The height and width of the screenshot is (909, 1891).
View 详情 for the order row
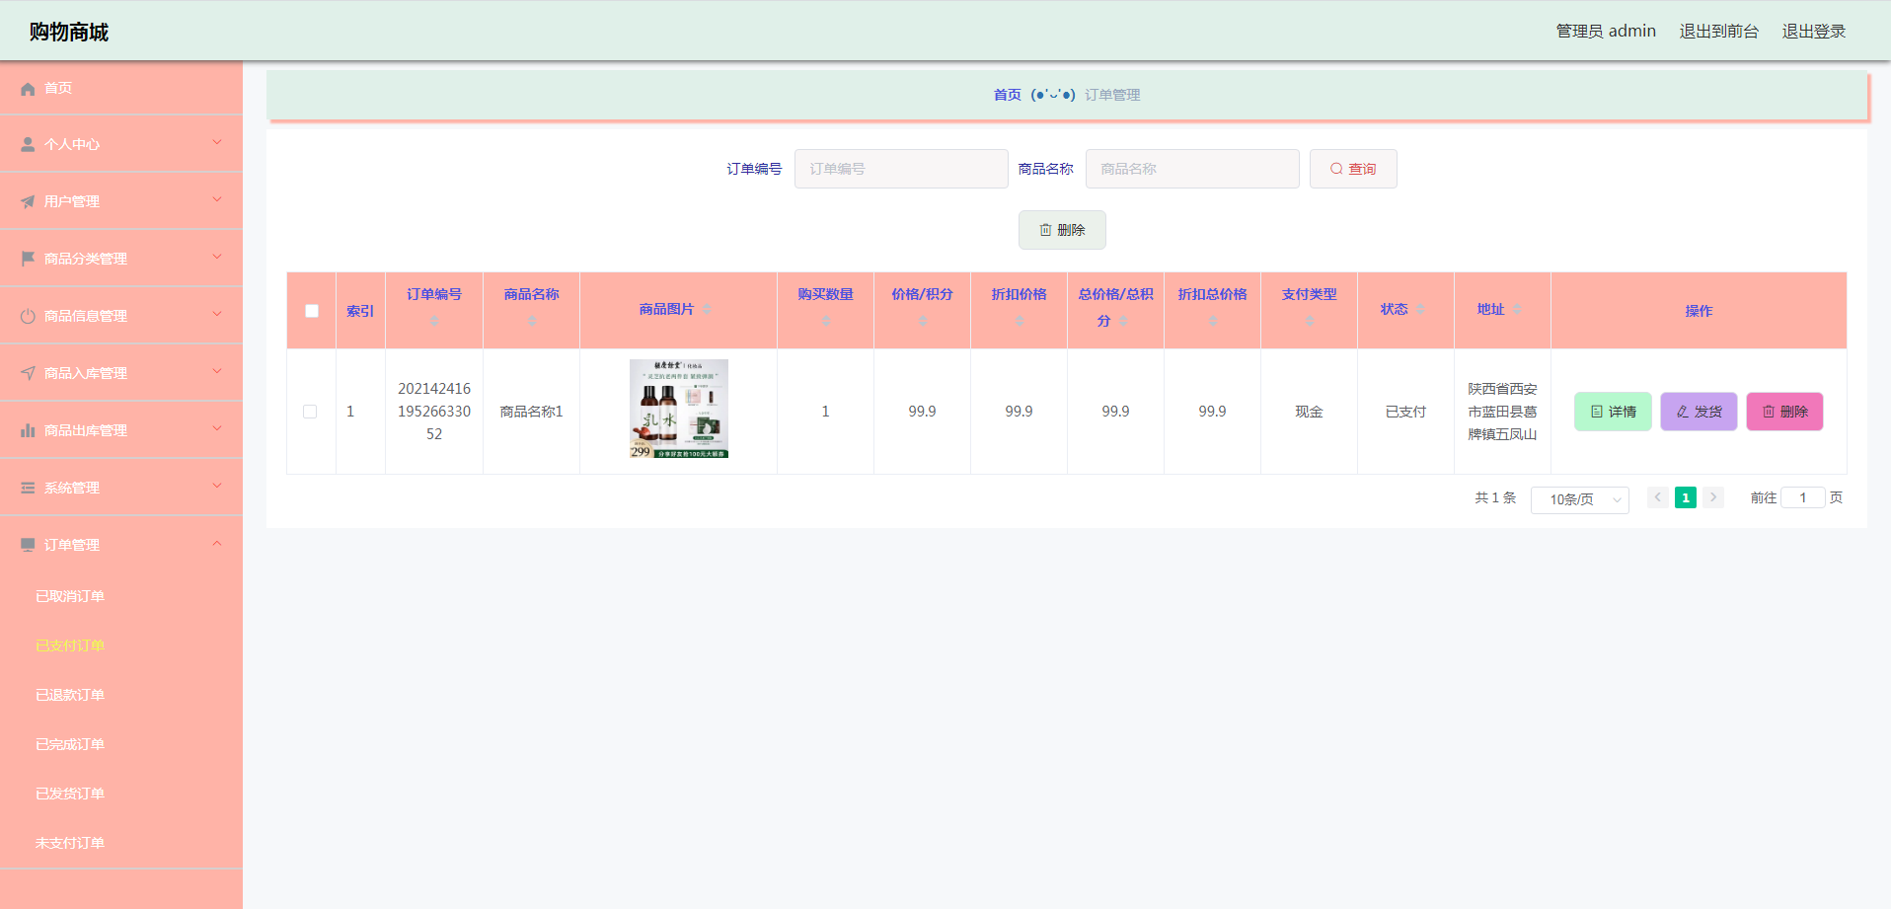pos(1613,412)
